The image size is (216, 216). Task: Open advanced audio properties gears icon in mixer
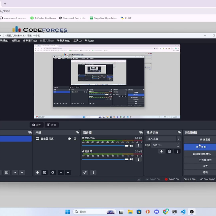tap(85, 172)
